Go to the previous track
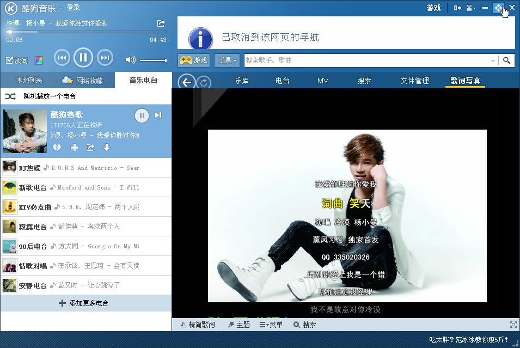 (x=62, y=57)
